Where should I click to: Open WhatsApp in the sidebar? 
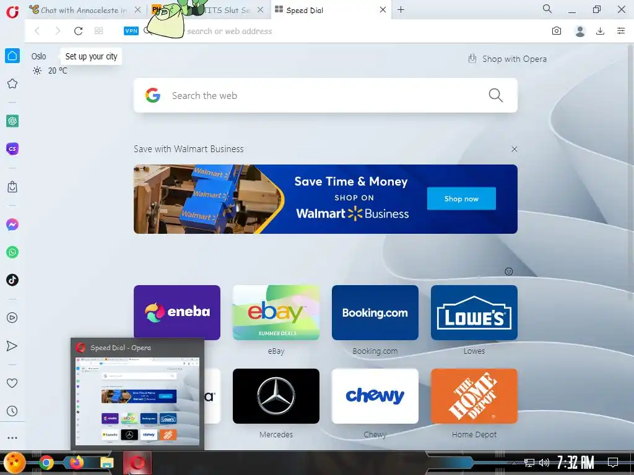12,252
